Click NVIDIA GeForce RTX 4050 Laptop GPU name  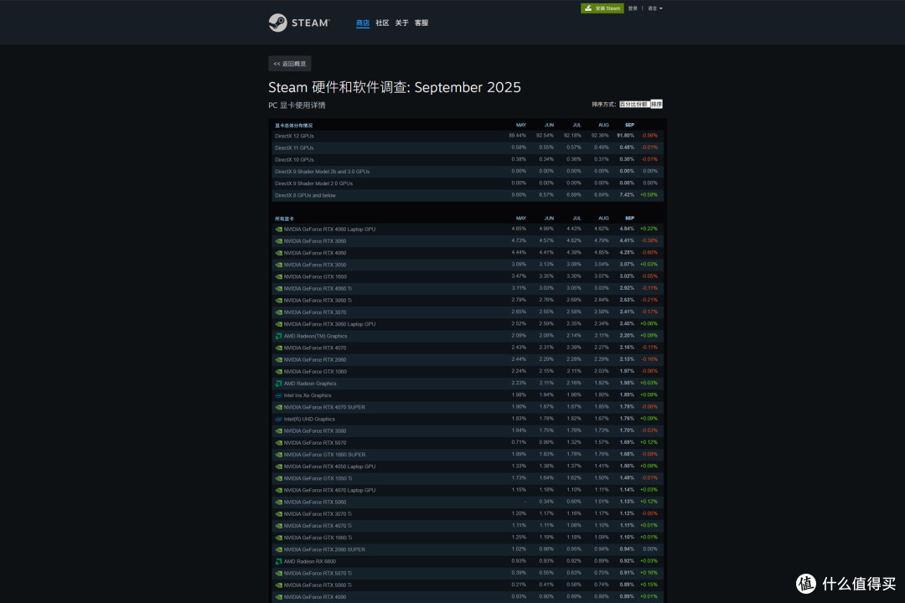pyautogui.click(x=329, y=466)
